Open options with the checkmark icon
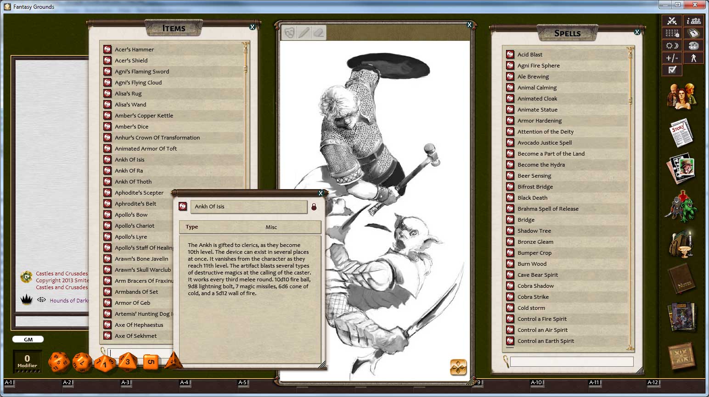The height and width of the screenshot is (397, 709). (x=672, y=70)
